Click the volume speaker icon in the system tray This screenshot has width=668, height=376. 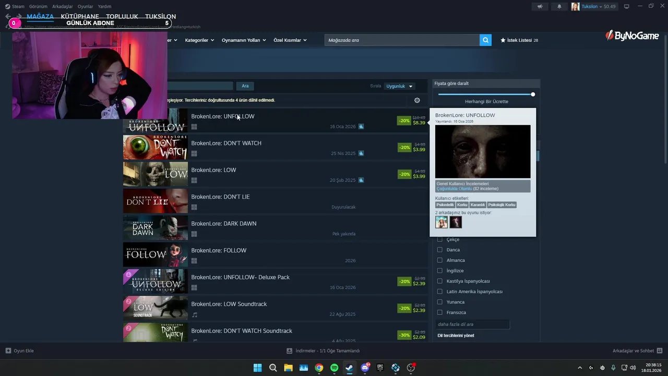pyautogui.click(x=633, y=368)
